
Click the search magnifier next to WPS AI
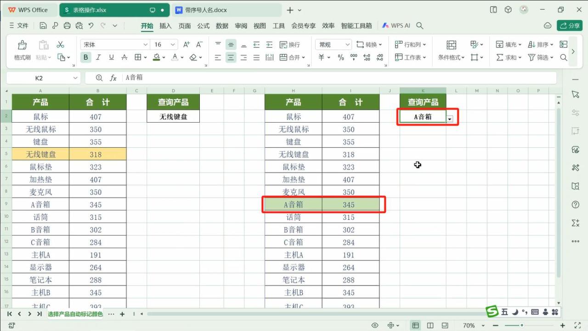point(419,26)
